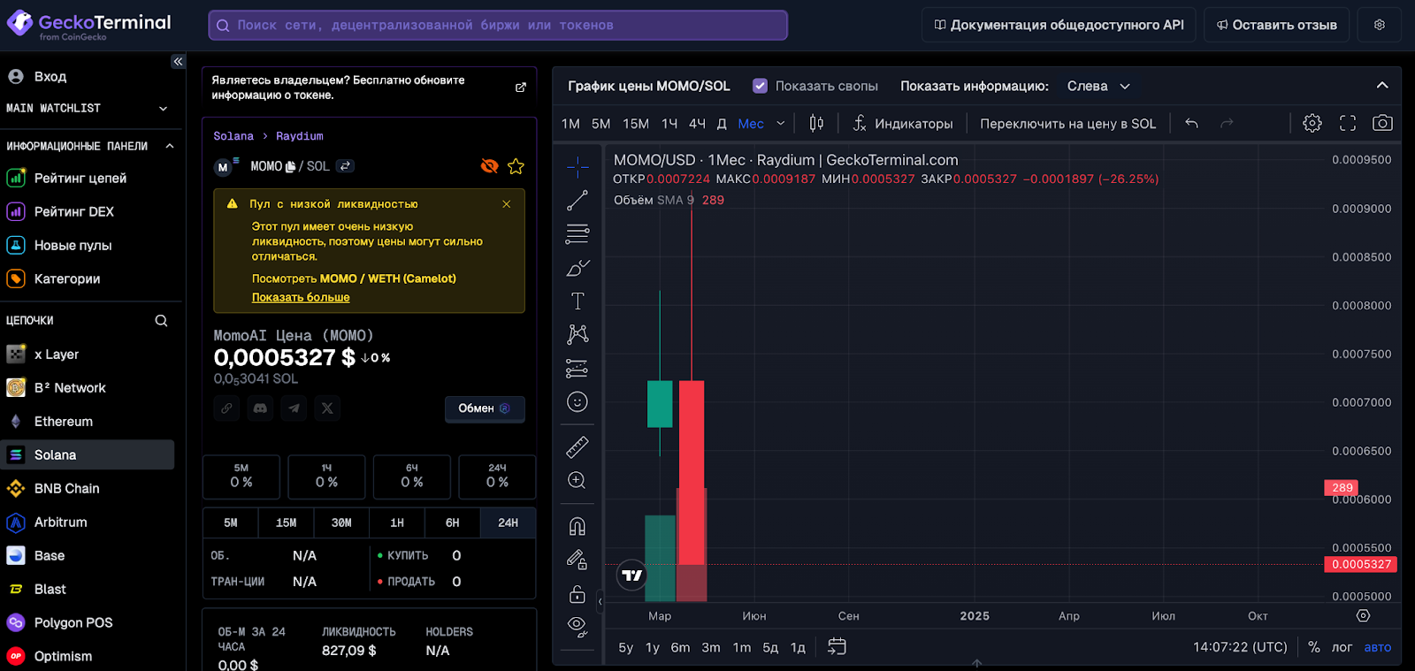Open the chart patterns tool

click(x=577, y=334)
